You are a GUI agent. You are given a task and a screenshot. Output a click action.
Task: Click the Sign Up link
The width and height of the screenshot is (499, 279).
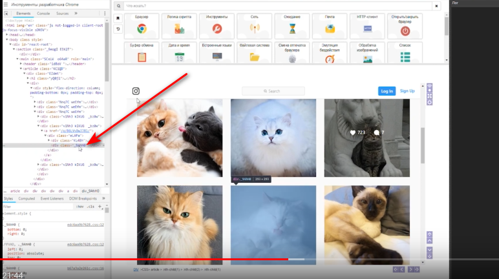click(407, 91)
